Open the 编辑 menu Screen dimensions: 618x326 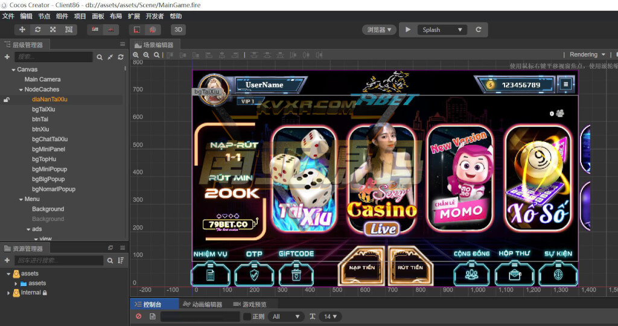[26, 16]
